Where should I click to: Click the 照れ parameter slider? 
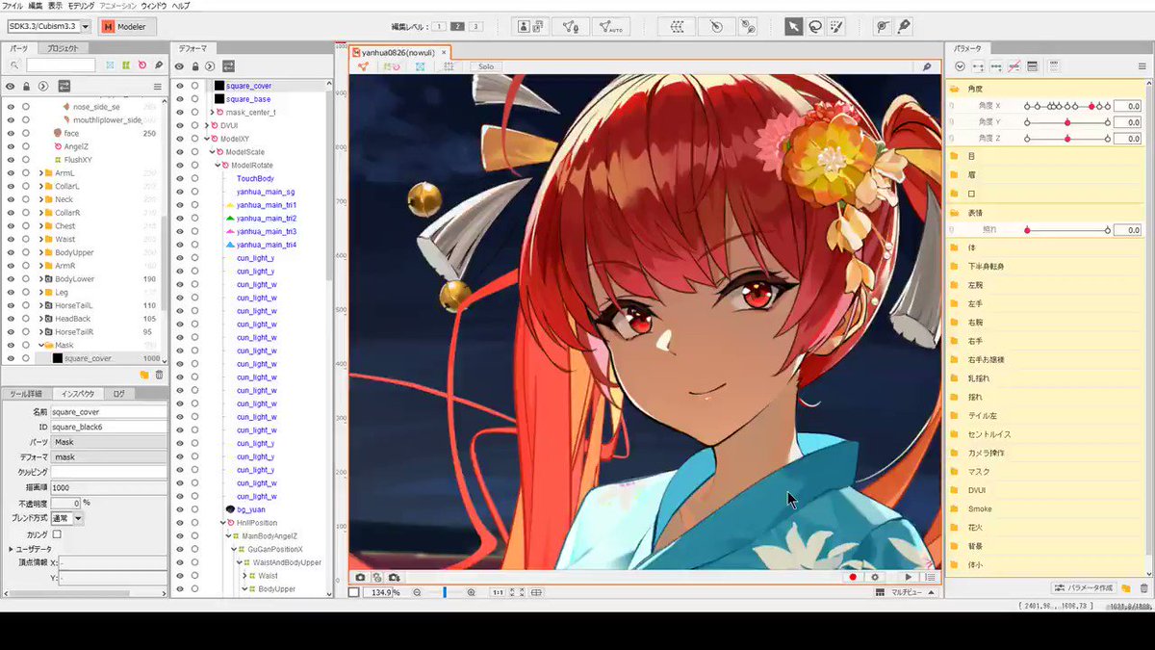[x=1067, y=230]
